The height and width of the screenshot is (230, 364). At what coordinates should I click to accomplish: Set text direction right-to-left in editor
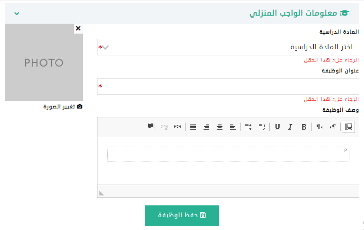coord(320,127)
